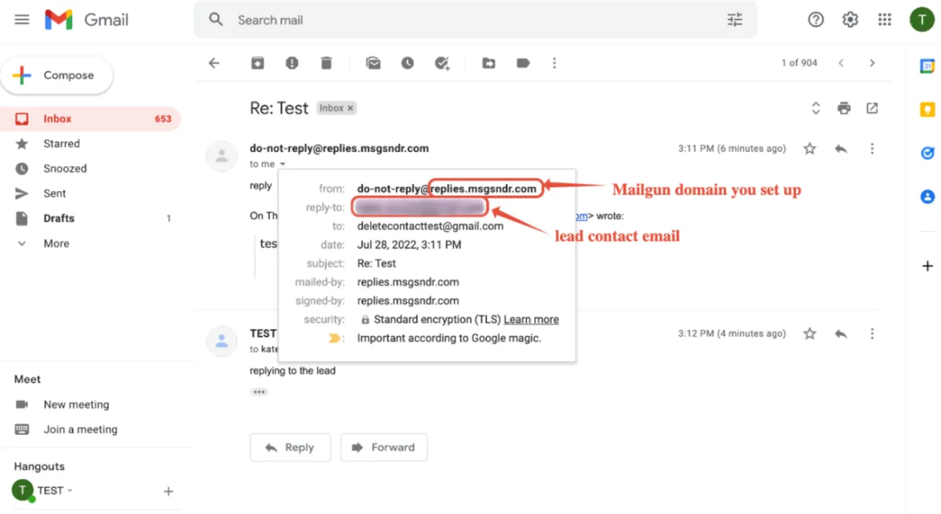
Task: Start a New meeting
Action: [76, 405]
